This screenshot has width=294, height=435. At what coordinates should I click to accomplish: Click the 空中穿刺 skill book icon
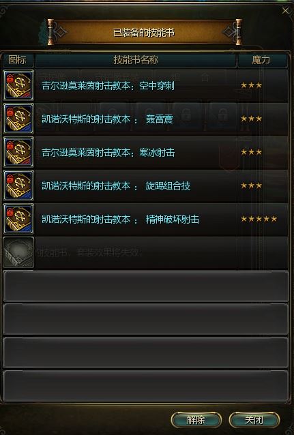[18, 85]
